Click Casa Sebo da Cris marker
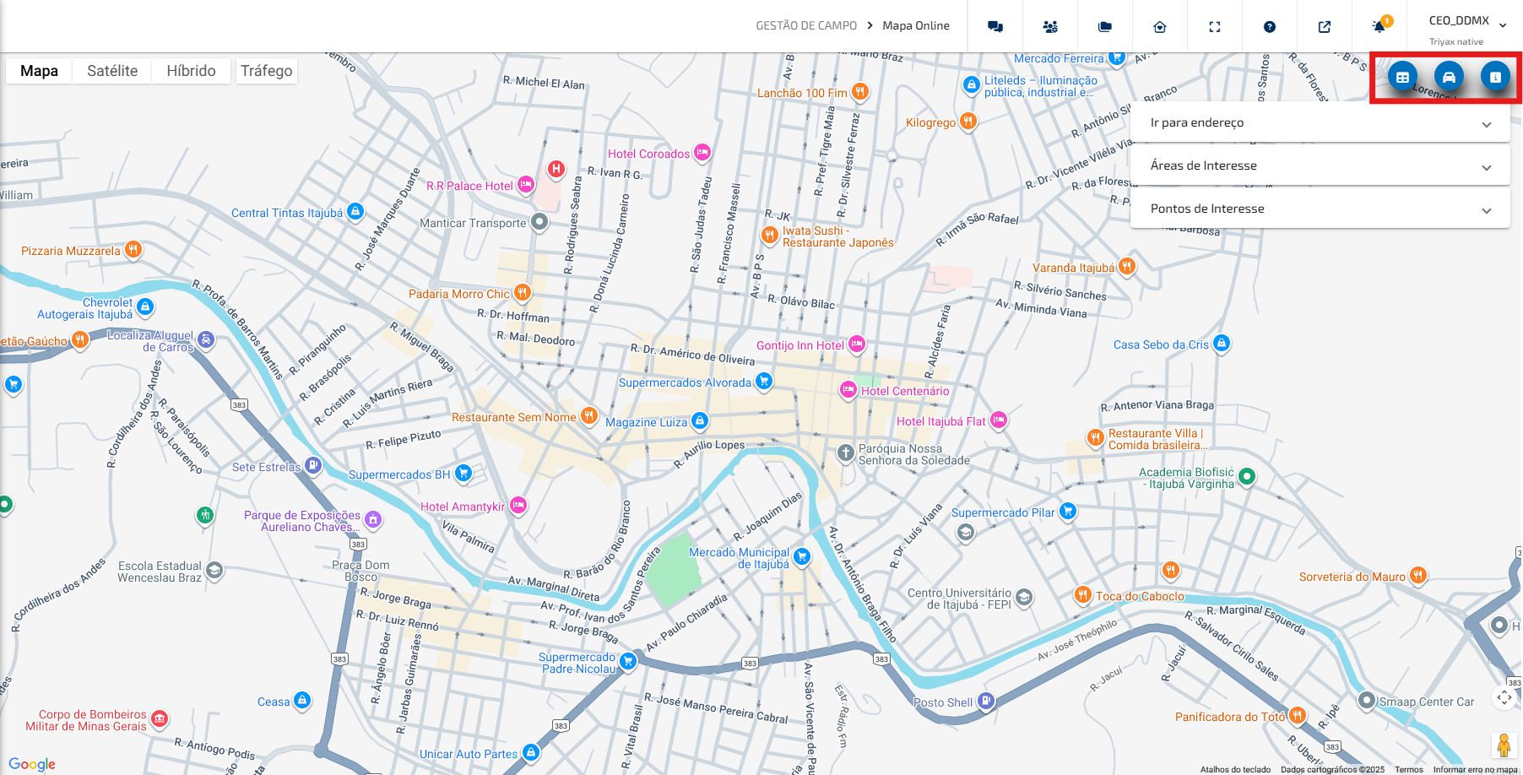The width and height of the screenshot is (1523, 775). pyautogui.click(x=1222, y=344)
